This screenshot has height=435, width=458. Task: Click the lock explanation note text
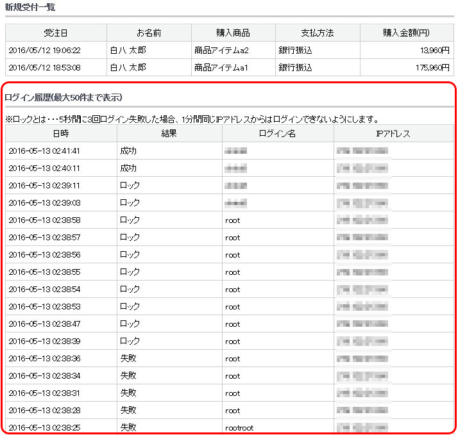[192, 119]
